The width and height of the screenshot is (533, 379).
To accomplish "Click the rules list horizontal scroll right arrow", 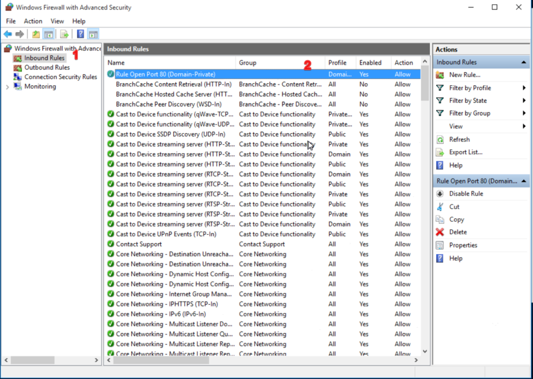I will [416, 360].
